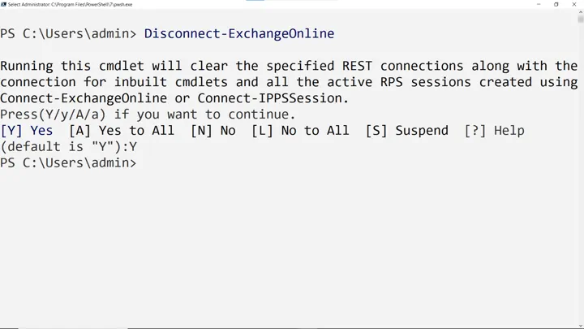Select the [A] Yes to All option
The height and width of the screenshot is (329, 584).
click(122, 131)
